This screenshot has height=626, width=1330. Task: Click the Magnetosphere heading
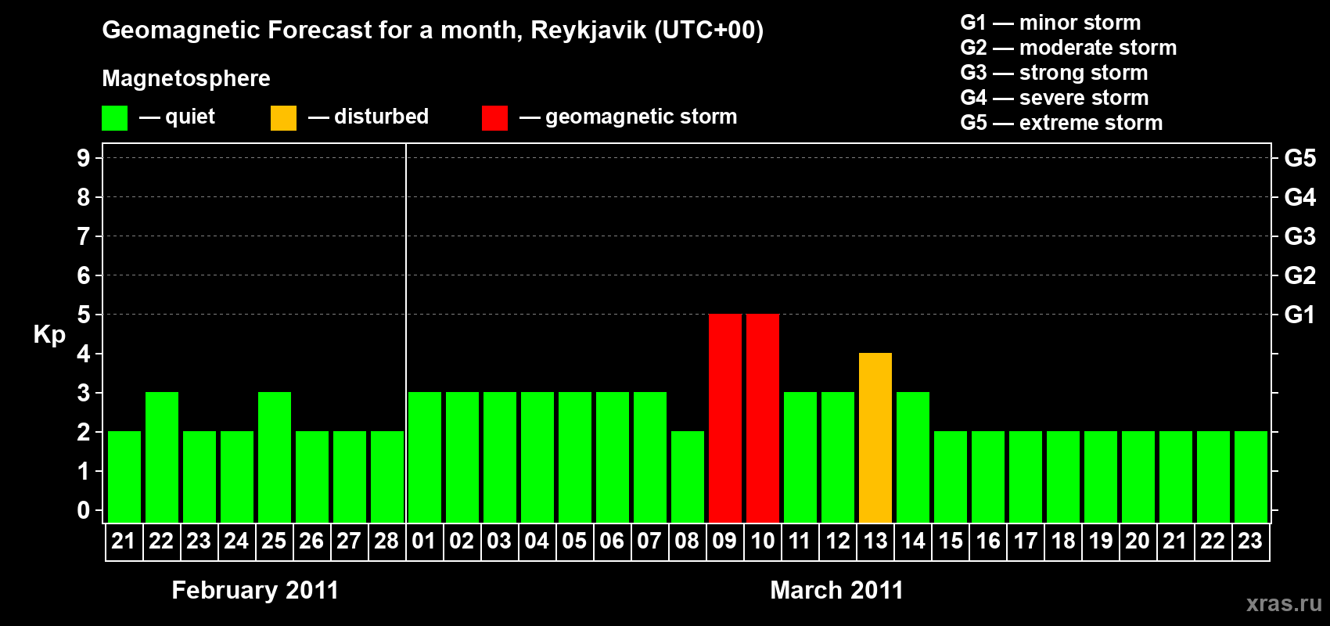click(186, 79)
